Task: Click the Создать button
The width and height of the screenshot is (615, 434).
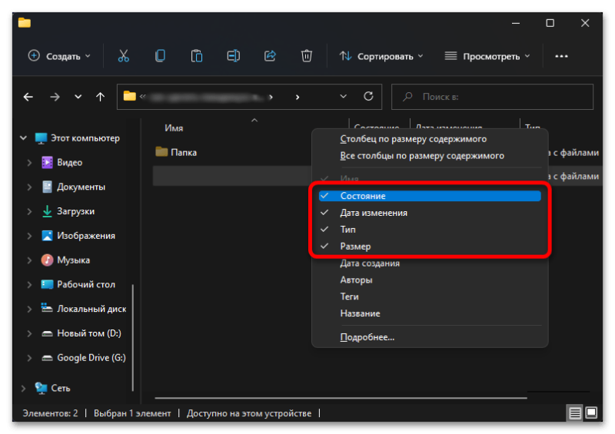Action: tap(59, 56)
